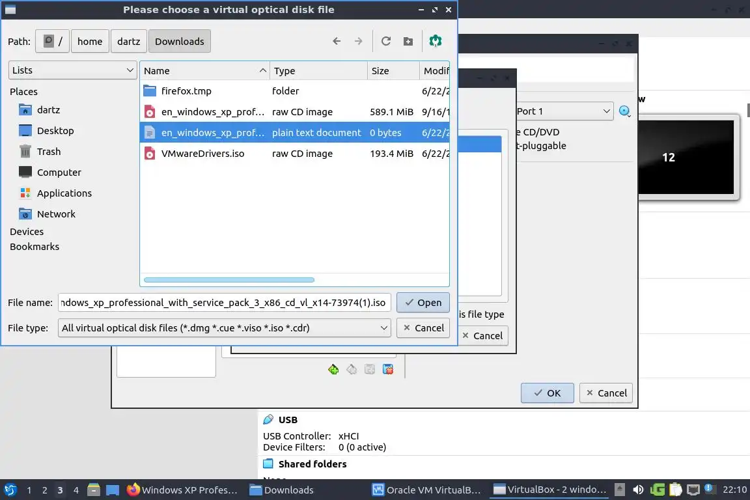Select the 0 bytes plain text document row

point(295,133)
